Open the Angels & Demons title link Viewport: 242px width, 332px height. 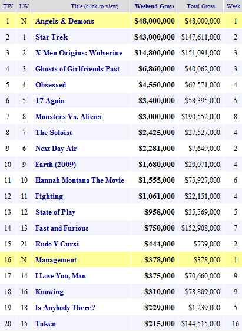65,21
